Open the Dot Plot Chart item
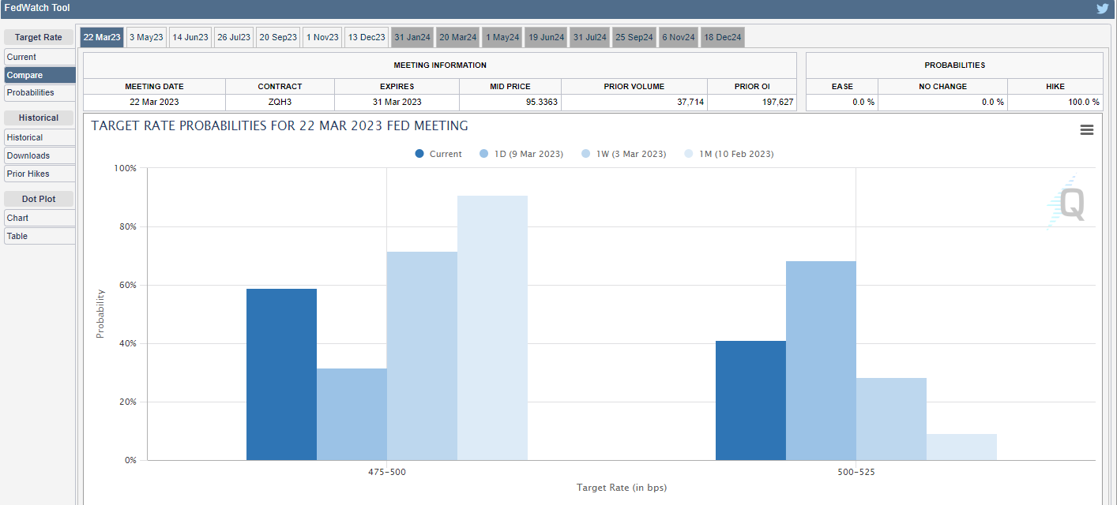The height and width of the screenshot is (505, 1117). click(x=39, y=218)
